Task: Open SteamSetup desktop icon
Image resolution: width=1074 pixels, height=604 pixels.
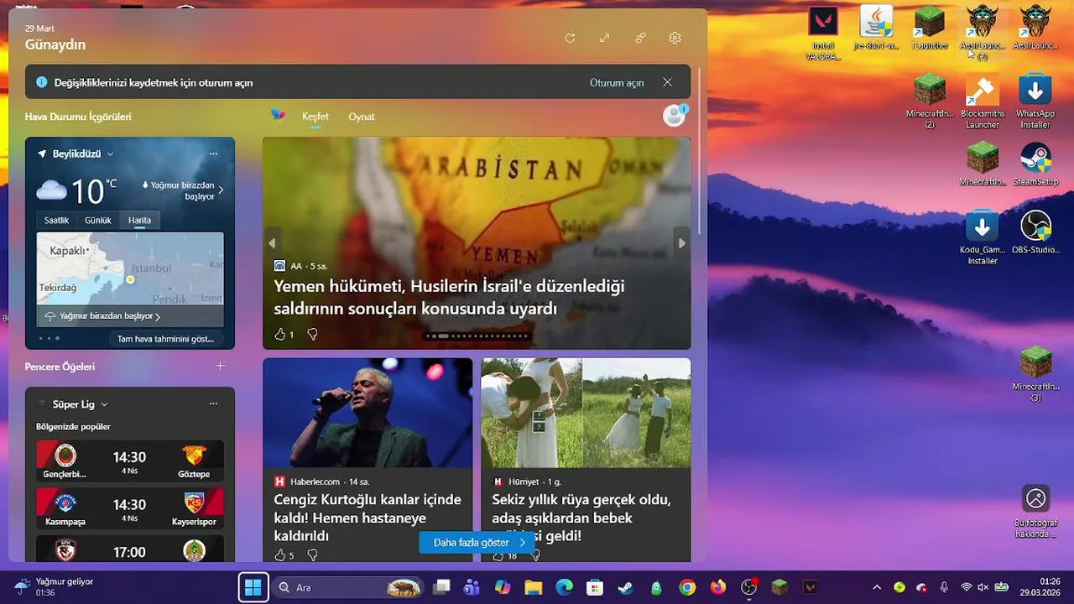Action: coord(1035,164)
